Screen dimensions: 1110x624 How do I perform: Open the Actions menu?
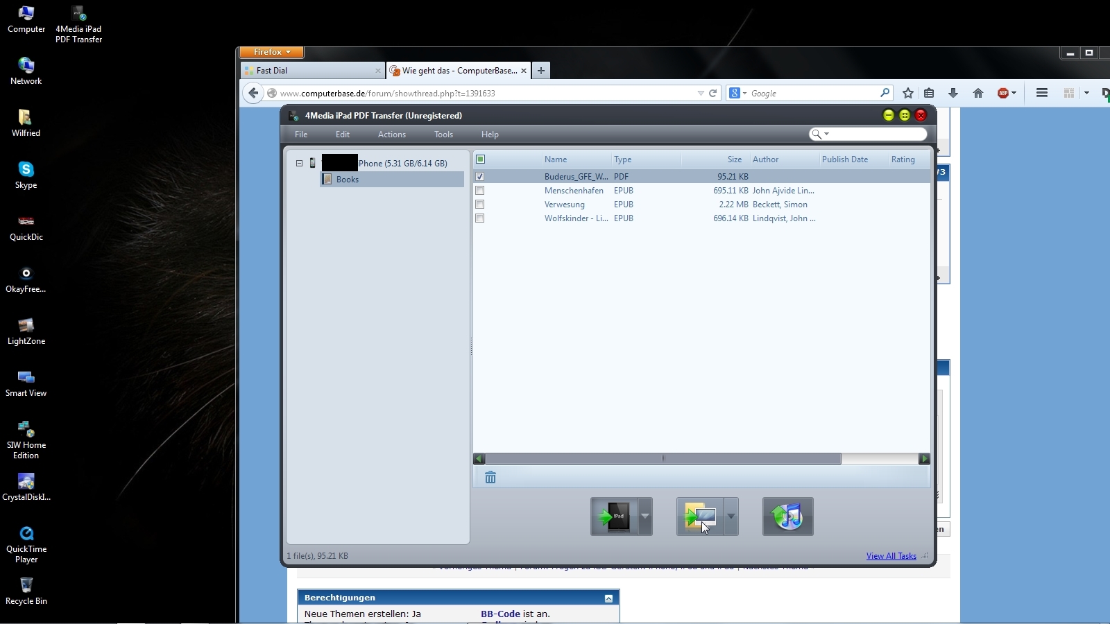click(x=392, y=135)
